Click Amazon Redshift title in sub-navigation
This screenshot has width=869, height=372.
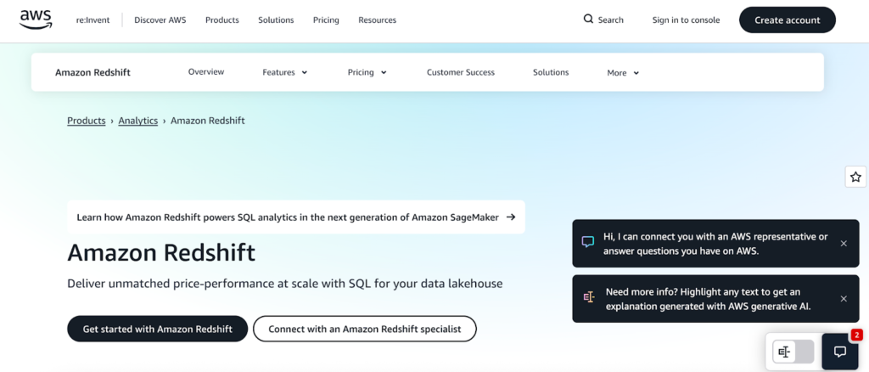93,73
